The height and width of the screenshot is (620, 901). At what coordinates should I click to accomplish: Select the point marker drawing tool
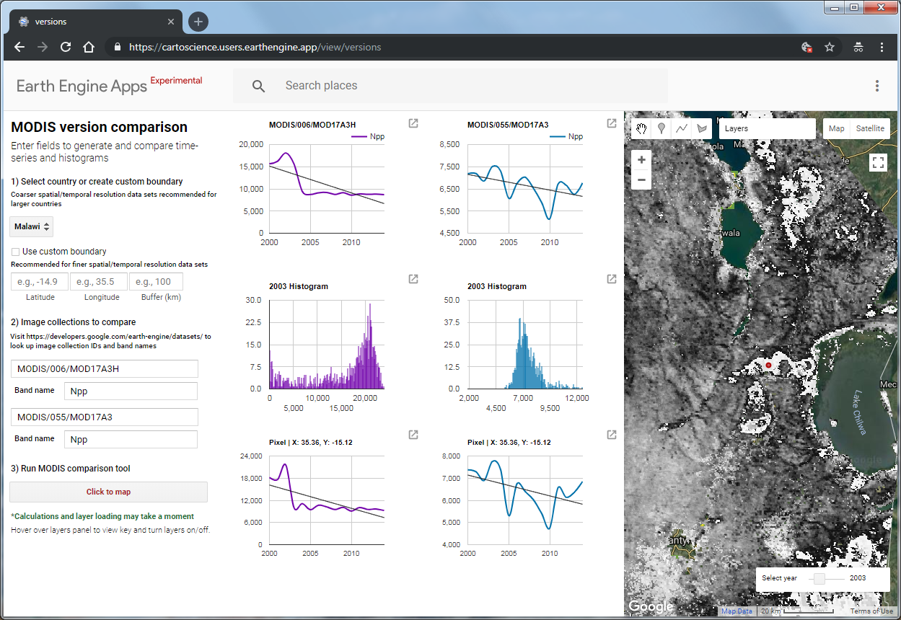coord(662,128)
